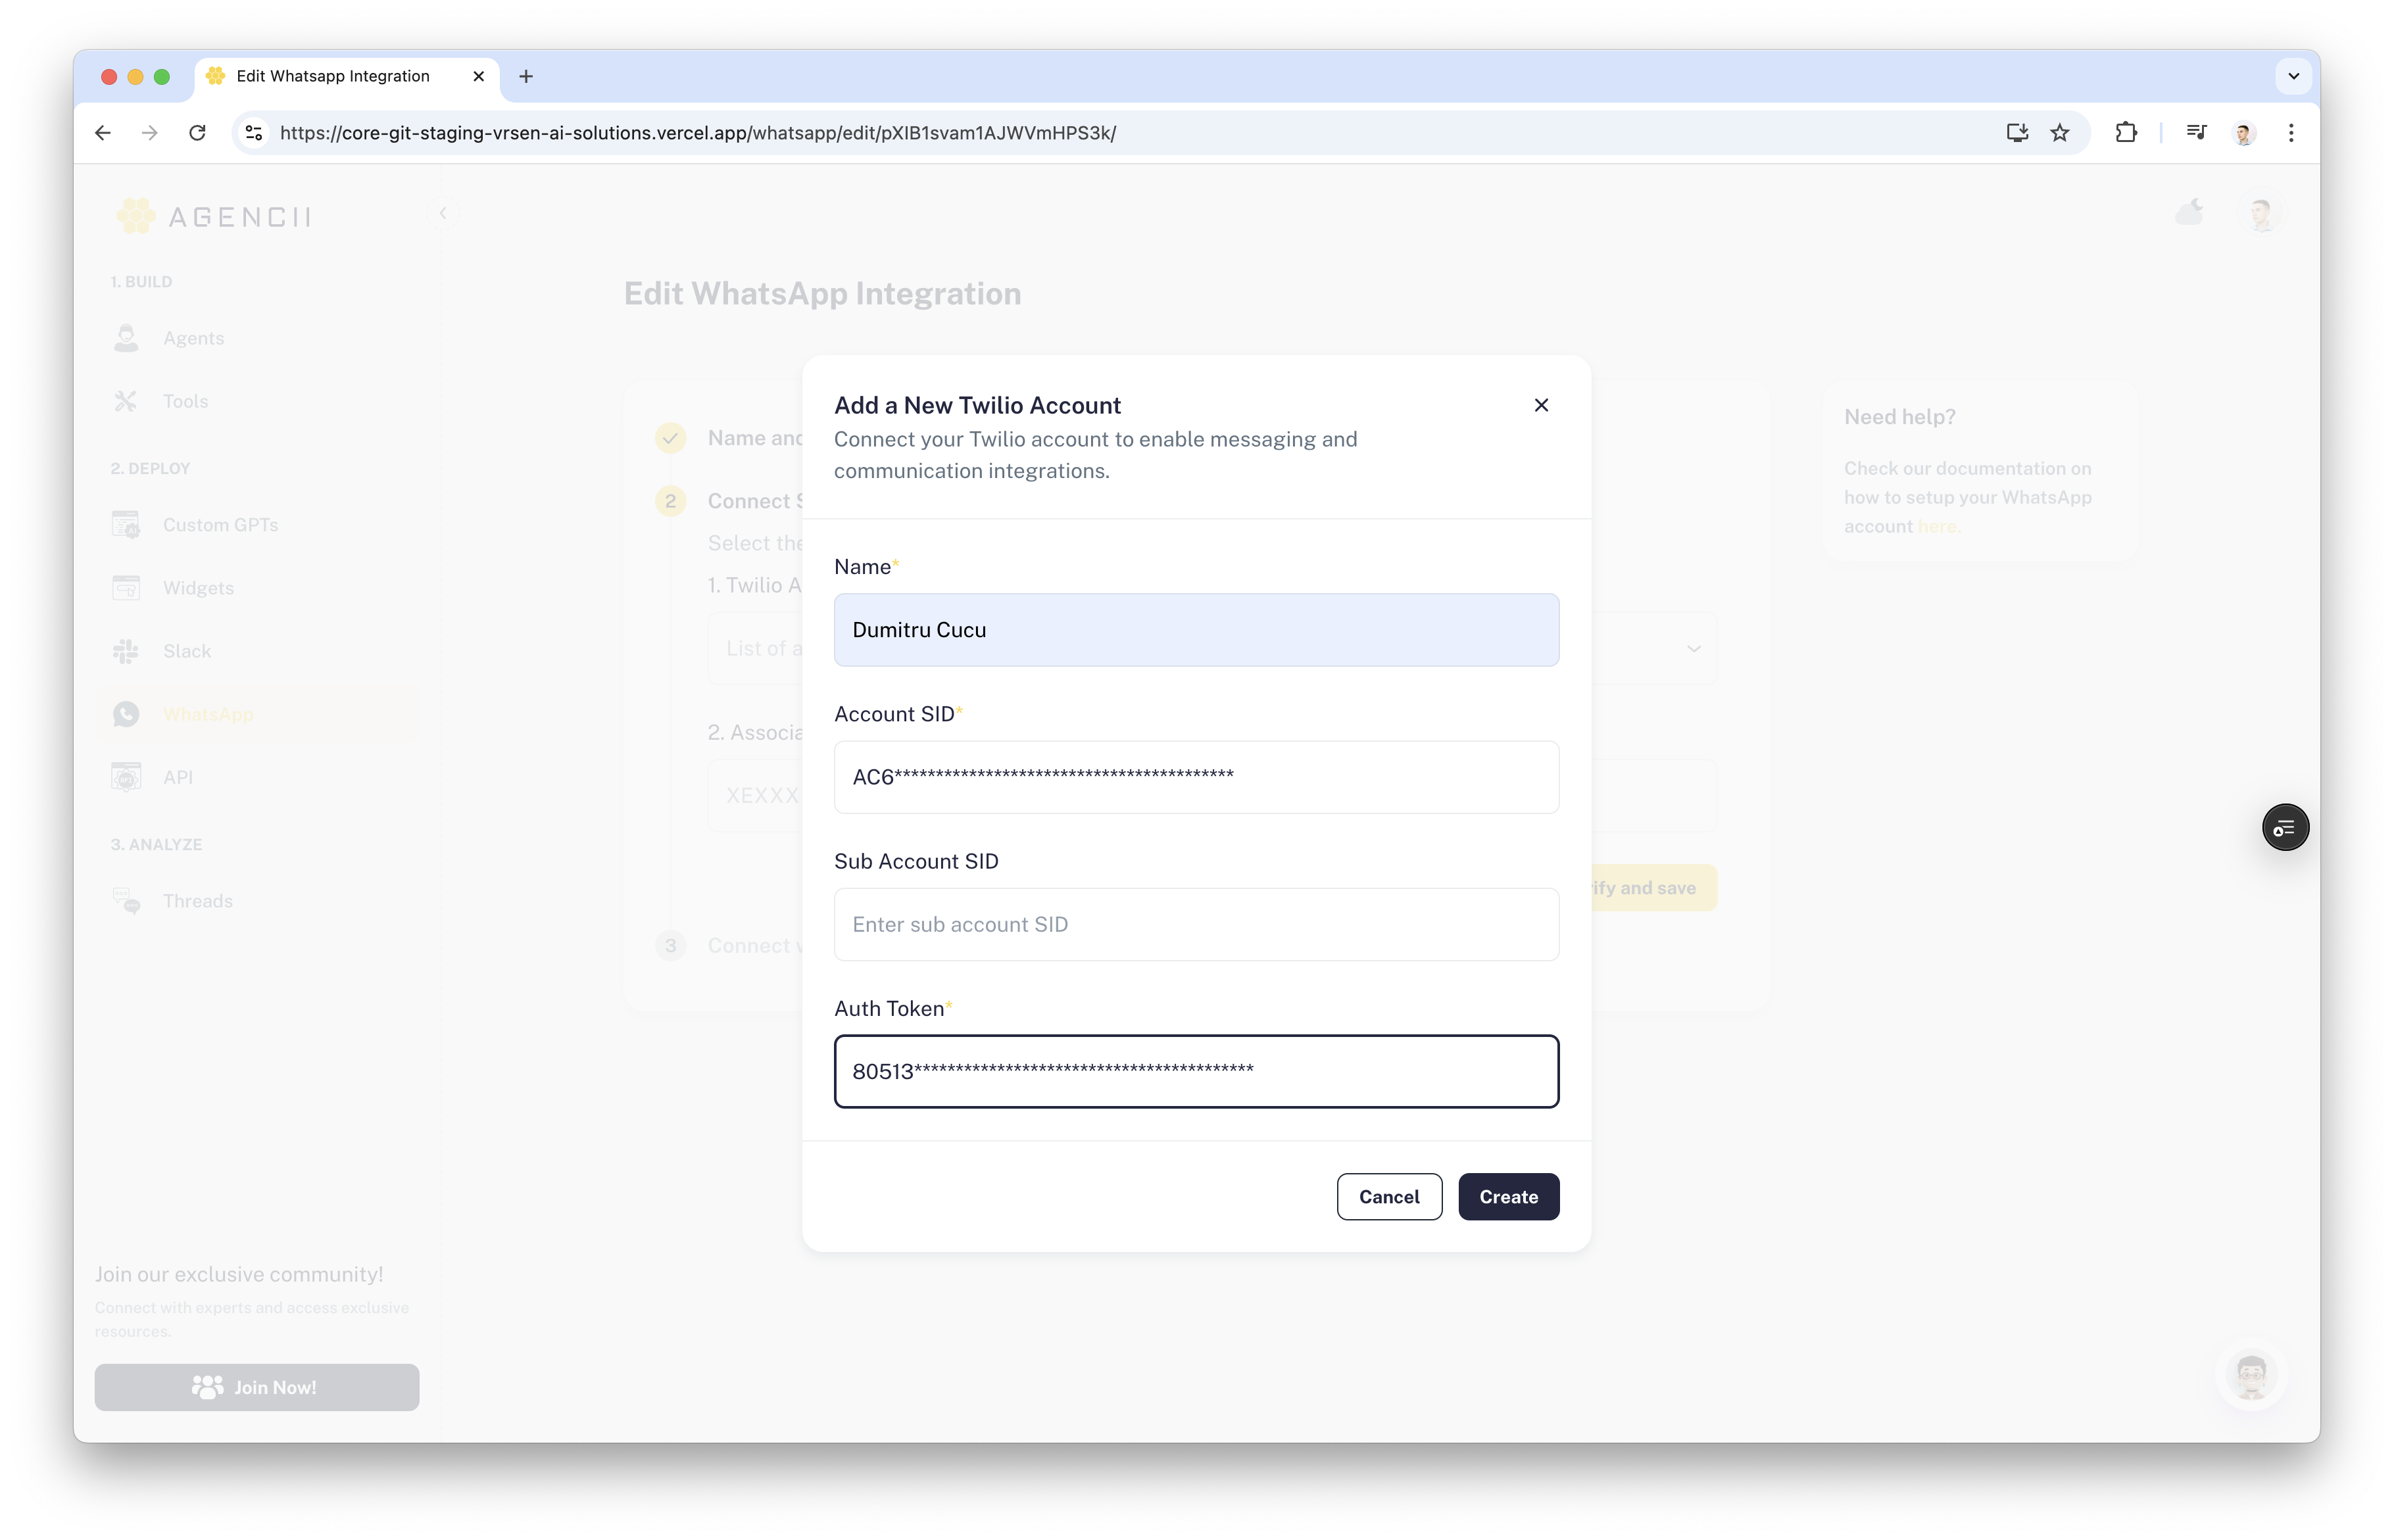
Task: Open the media control icon in toolbar
Action: 2196,133
